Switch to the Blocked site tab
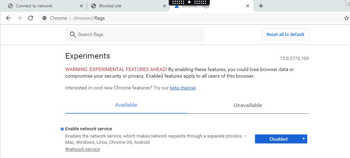 [x=127, y=6]
